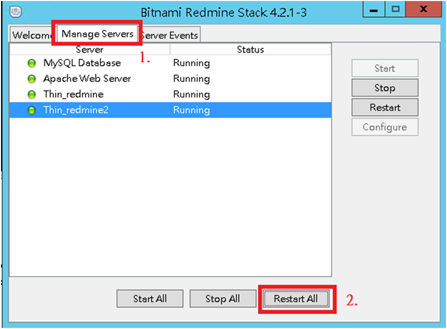This screenshot has height=329, width=447.
Task: Select the Thin_redmine2 server row
Action: 170,110
